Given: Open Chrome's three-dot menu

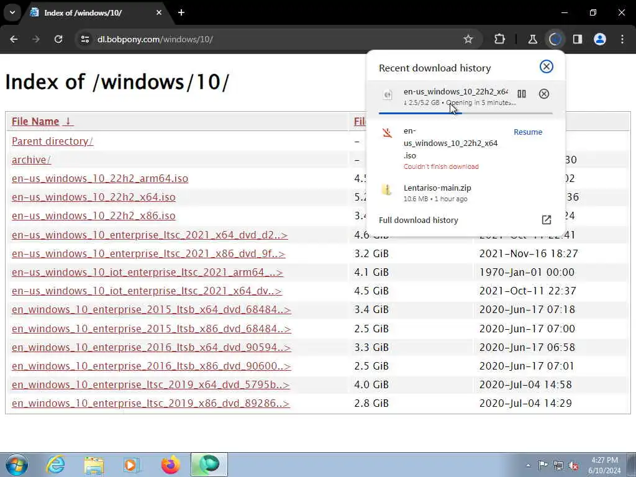Looking at the screenshot, I should click(x=622, y=39).
